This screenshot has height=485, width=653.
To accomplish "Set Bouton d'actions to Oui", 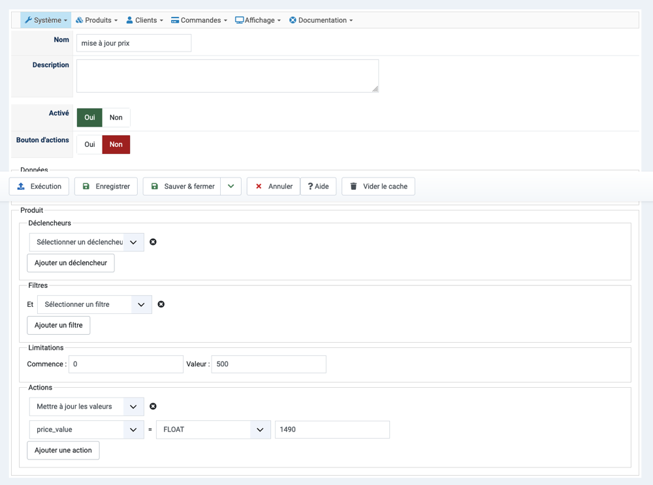I will click(89, 144).
